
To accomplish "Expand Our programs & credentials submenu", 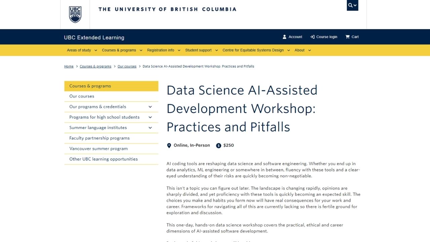I will [150, 107].
